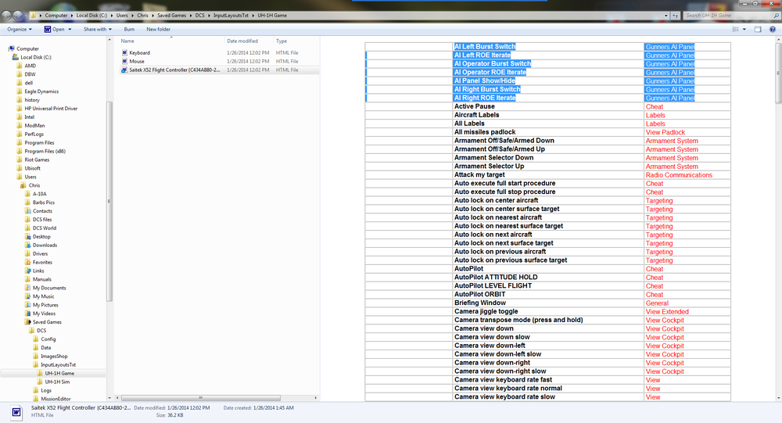Open the Desktop folder icon
782x423 pixels.
pos(28,236)
